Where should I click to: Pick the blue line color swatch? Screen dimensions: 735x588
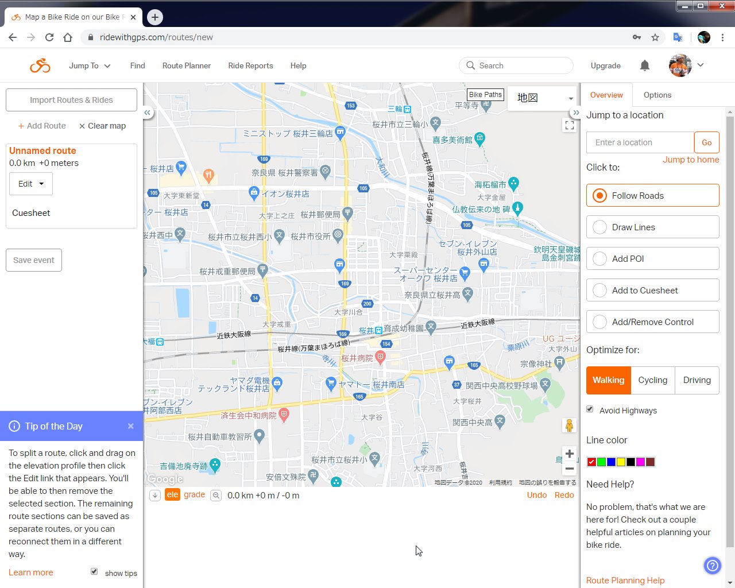click(611, 462)
